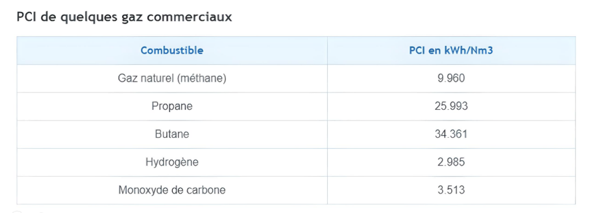590x213 pixels.
Task: Click the 'PCI de quelques gaz commerciaux' heading
Action: pos(124,18)
